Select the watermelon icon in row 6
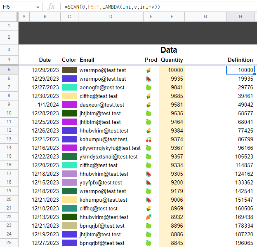Screen dimensions: 257x247 pyautogui.click(x=149, y=79)
